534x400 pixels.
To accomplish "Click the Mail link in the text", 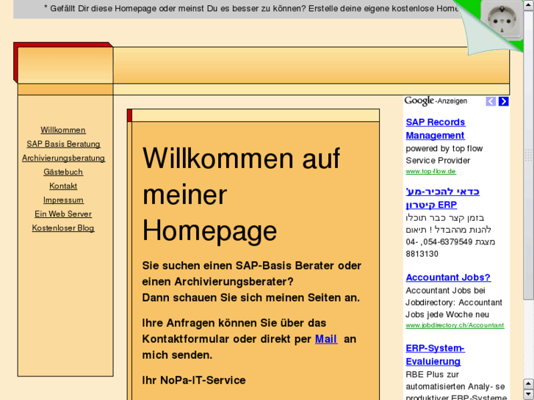I will [x=326, y=339].
